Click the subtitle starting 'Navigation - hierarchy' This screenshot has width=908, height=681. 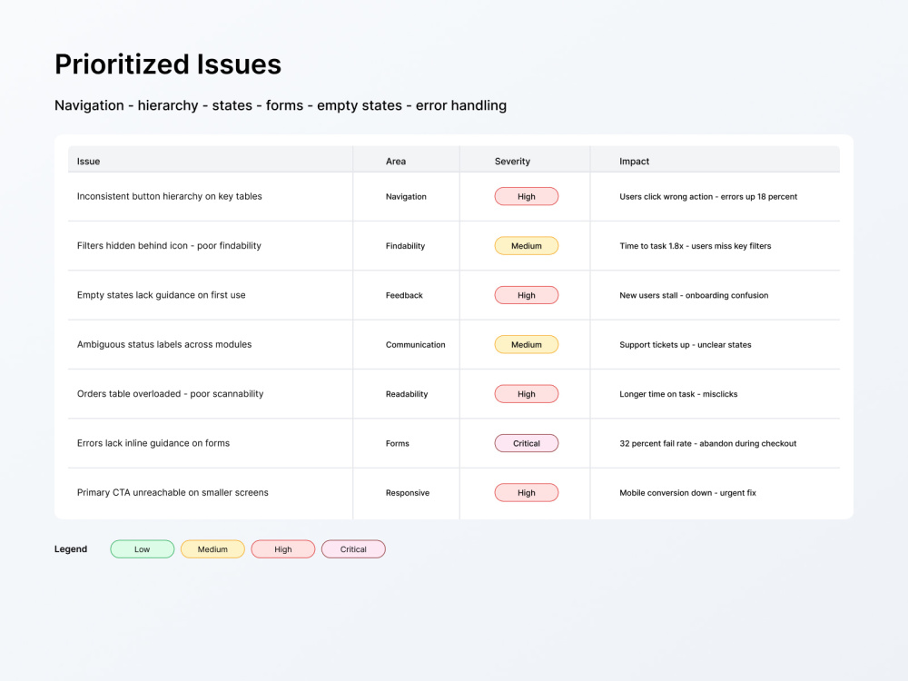(x=281, y=105)
